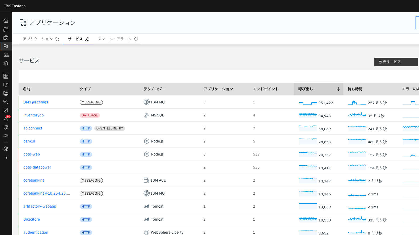The image size is (419, 235).
Task: Open the more options three-dot sidebar icon
Action: [6, 157]
